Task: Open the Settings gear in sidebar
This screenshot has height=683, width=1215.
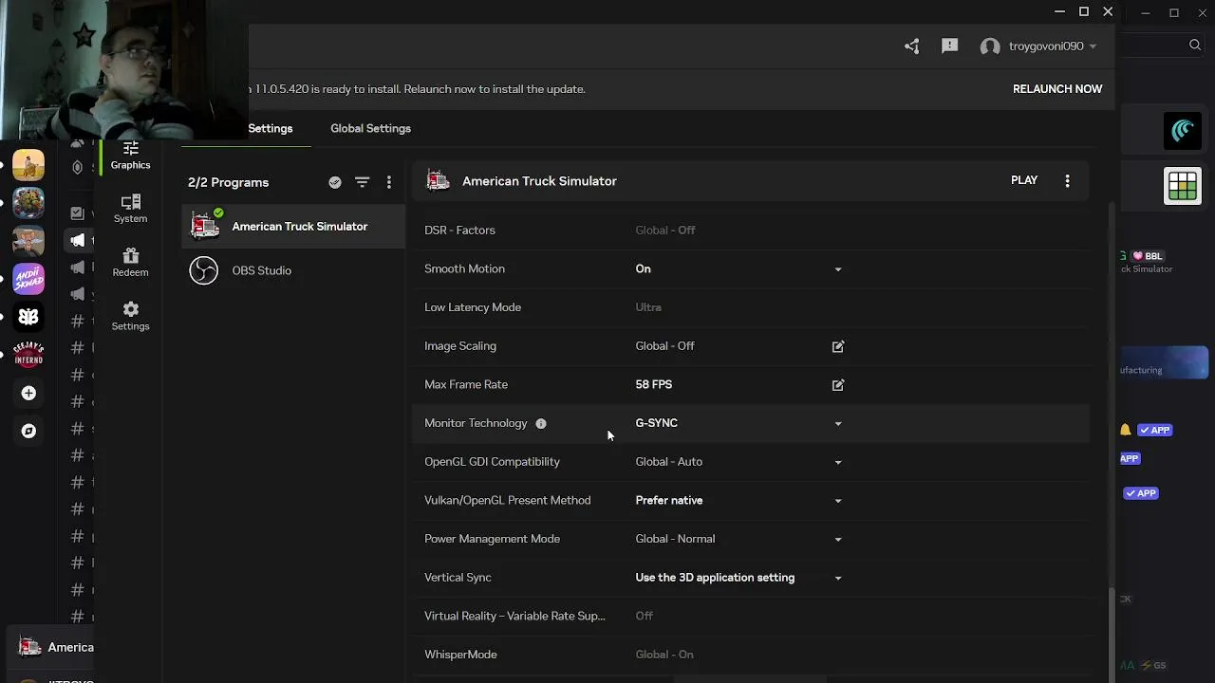Action: pos(130,316)
